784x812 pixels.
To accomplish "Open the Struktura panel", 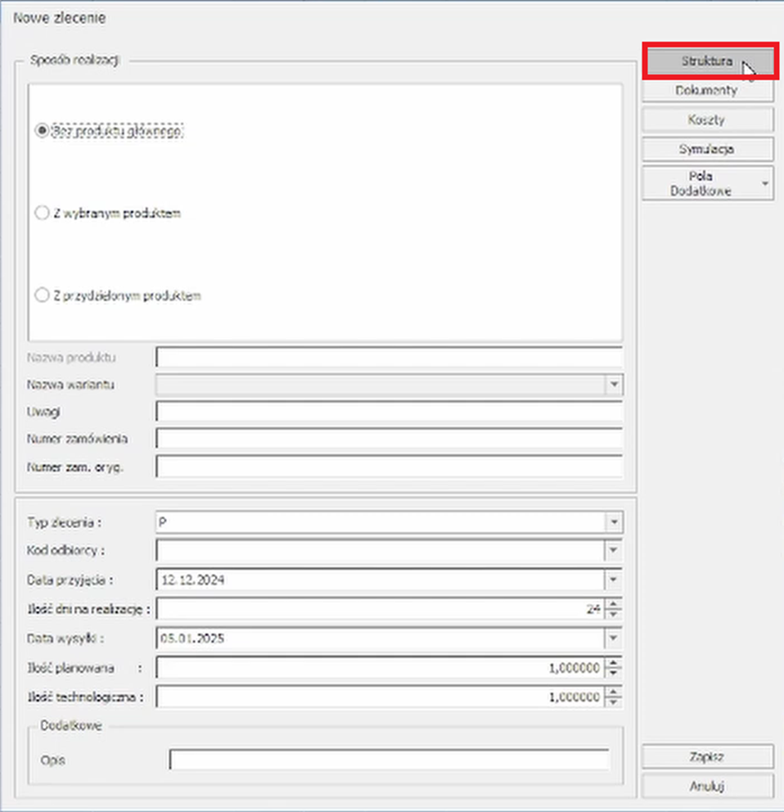I will click(x=708, y=61).
